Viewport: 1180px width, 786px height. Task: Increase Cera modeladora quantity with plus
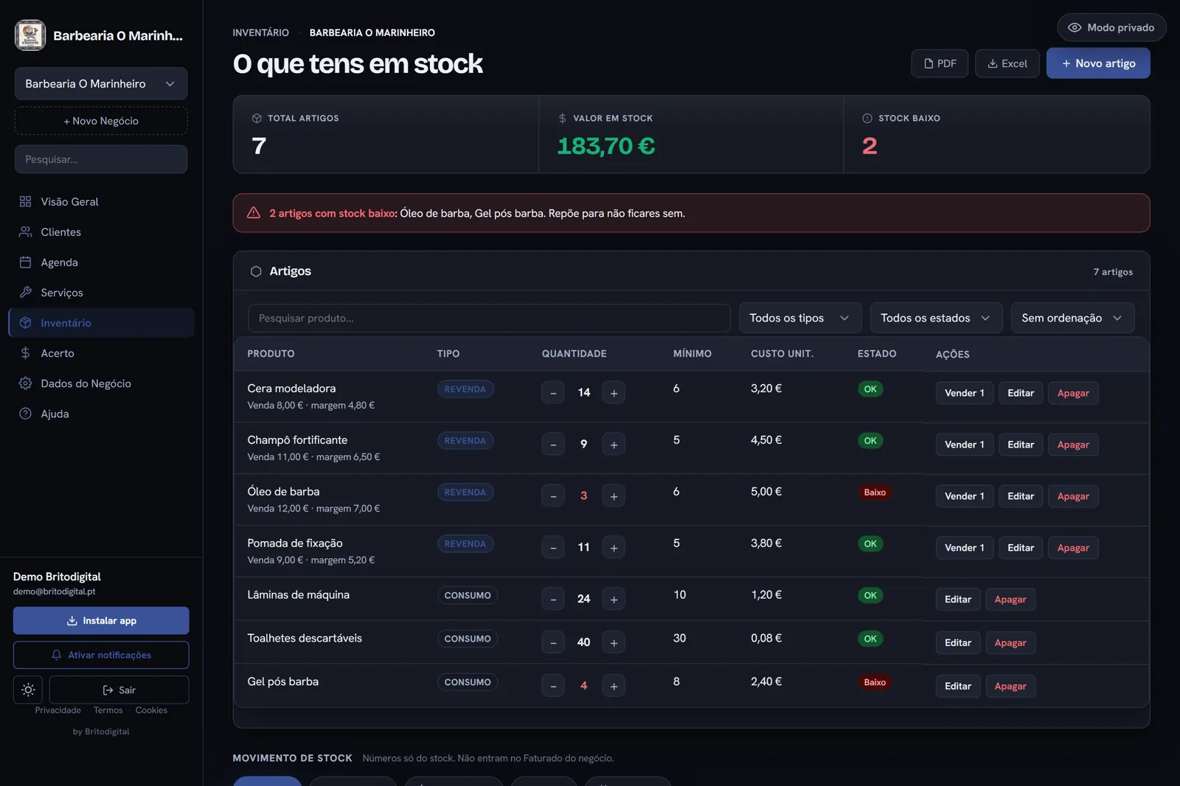[614, 393]
